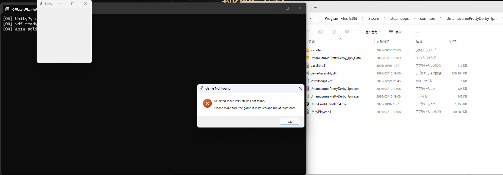Select GameAssembly.dll file
Viewport: 503px width, 175px height.
click(x=323, y=73)
